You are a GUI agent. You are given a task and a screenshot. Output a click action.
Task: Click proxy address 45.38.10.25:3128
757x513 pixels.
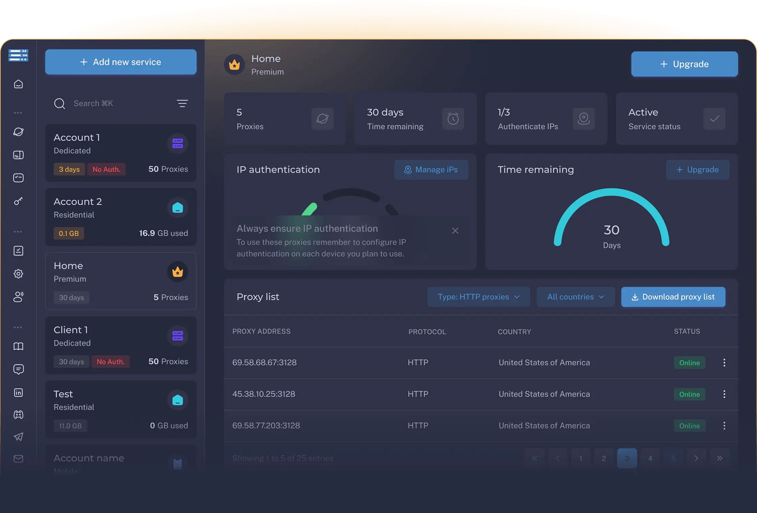(x=264, y=394)
